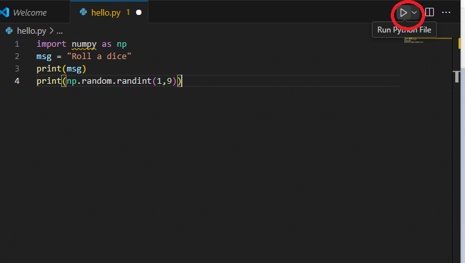This screenshot has height=263, width=465.
Task: Open the More Actions ellipsis menu
Action: pos(446,12)
